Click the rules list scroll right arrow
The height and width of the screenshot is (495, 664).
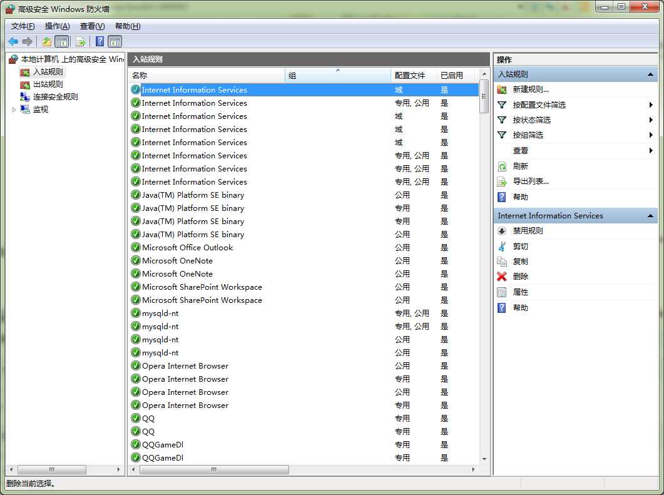(474, 469)
